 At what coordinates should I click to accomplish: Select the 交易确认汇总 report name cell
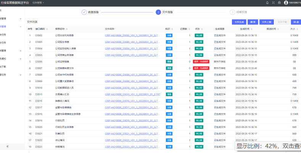point(62,95)
